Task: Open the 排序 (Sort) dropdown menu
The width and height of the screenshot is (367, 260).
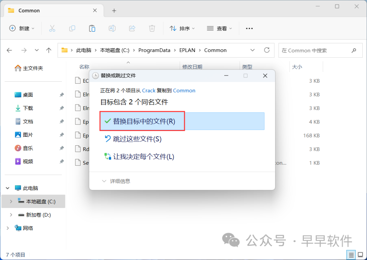Action: point(182,29)
